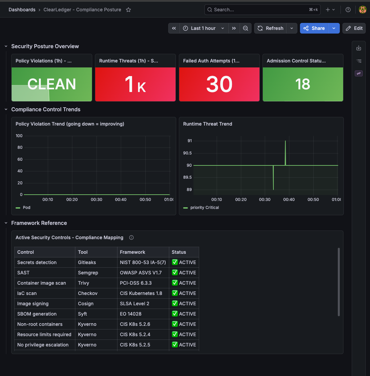This screenshot has height=376, width=370.
Task: Star the ClearLedger dashboard as favorite
Action: click(128, 10)
